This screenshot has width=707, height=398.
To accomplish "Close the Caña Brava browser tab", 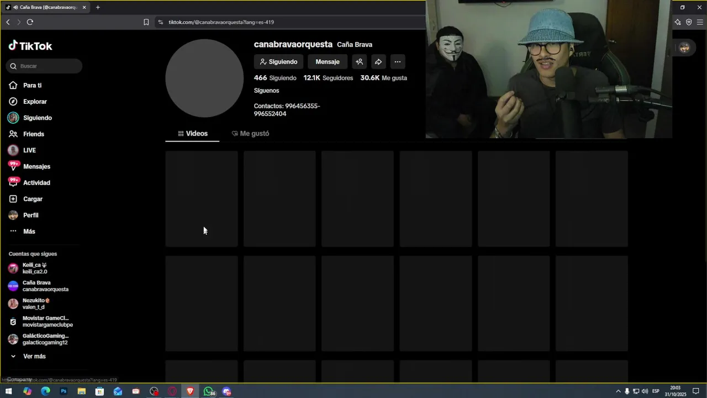I will click(x=84, y=7).
